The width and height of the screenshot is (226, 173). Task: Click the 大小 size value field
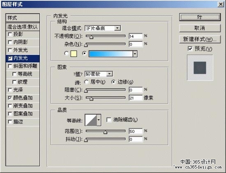tap(136, 98)
